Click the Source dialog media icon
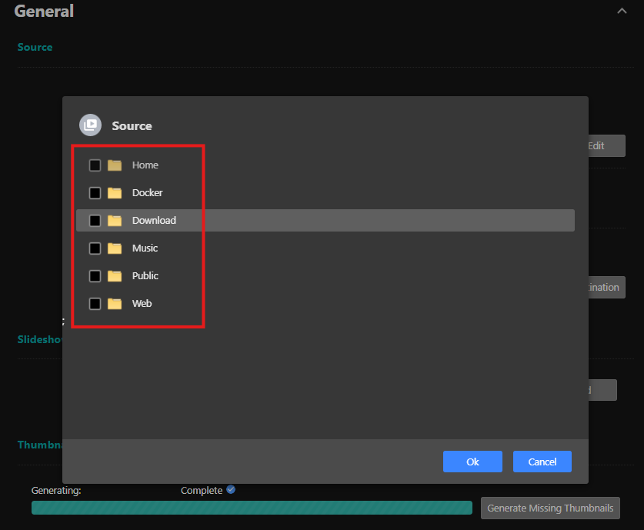Viewport: 644px width, 530px height. pyautogui.click(x=91, y=125)
